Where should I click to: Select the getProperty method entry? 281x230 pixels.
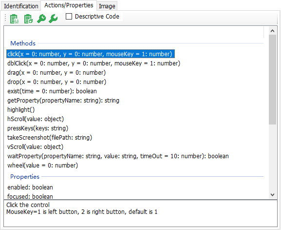click(63, 100)
